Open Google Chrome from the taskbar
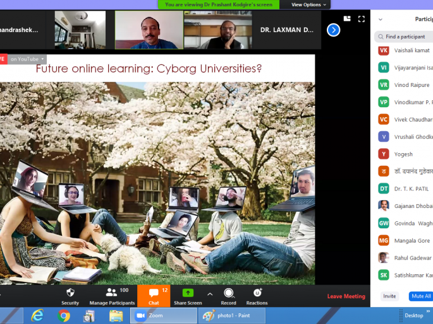Image resolution: width=433 pixels, height=324 pixels. [64, 315]
